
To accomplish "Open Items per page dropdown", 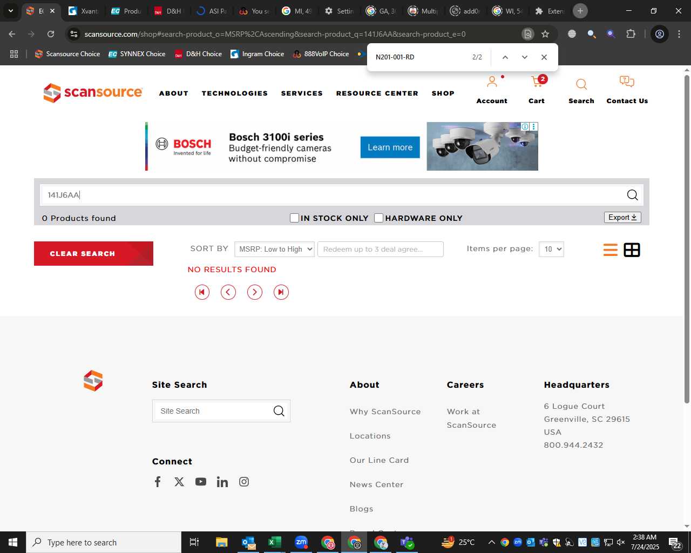I will click(x=551, y=249).
